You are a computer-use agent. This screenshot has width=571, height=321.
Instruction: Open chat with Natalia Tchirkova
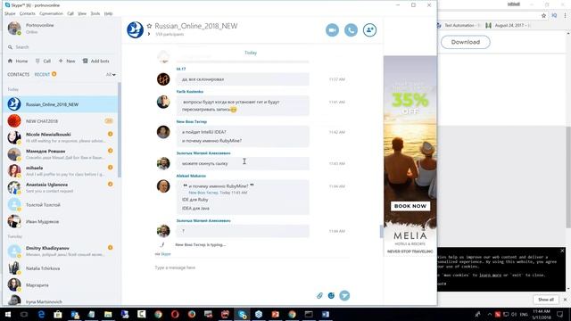(60, 268)
